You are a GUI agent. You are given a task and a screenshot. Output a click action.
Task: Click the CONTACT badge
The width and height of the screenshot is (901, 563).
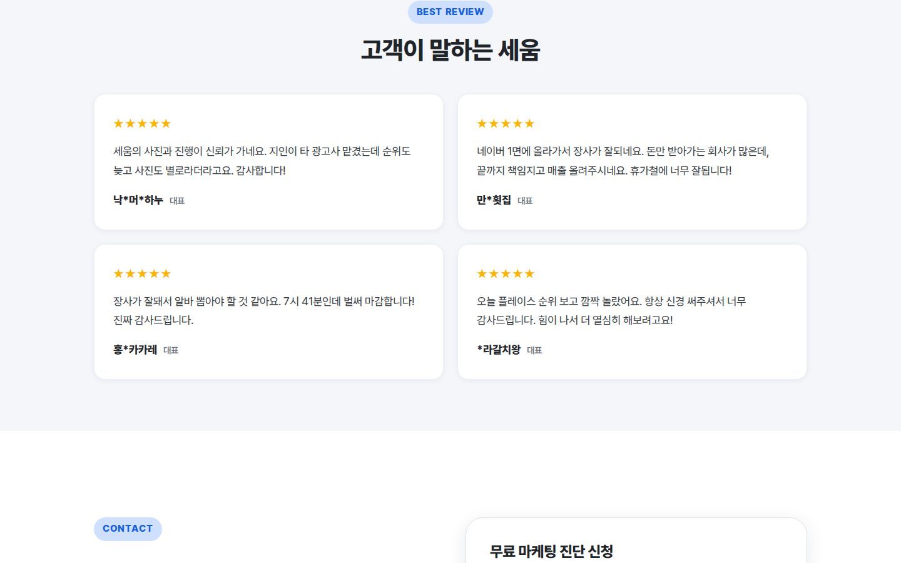pyautogui.click(x=128, y=529)
